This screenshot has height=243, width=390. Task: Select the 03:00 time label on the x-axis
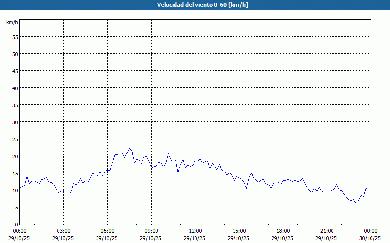click(63, 231)
